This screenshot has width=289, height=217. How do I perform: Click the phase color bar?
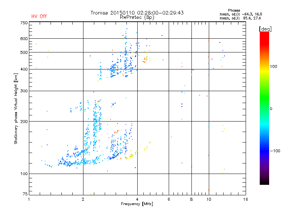click(264, 108)
